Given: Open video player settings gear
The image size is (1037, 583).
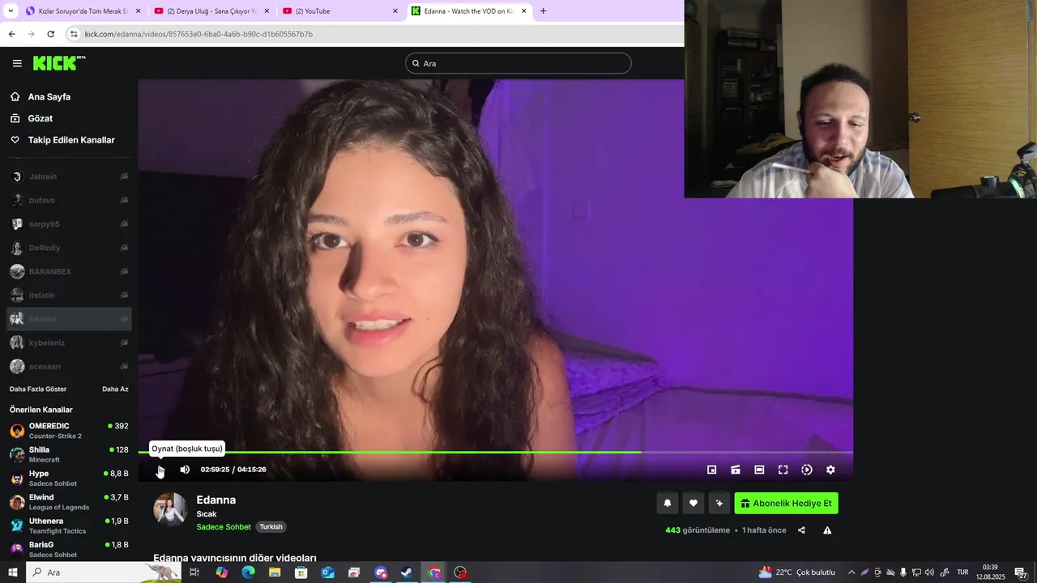Looking at the screenshot, I should (x=830, y=470).
